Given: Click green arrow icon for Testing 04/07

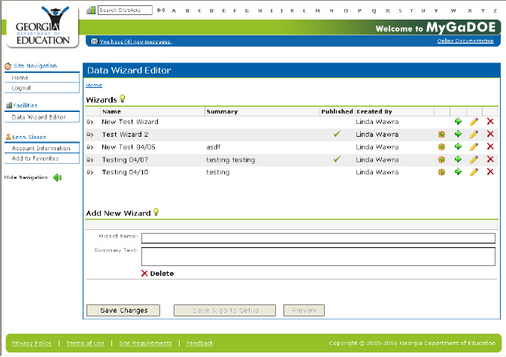Looking at the screenshot, I should [x=458, y=159].
